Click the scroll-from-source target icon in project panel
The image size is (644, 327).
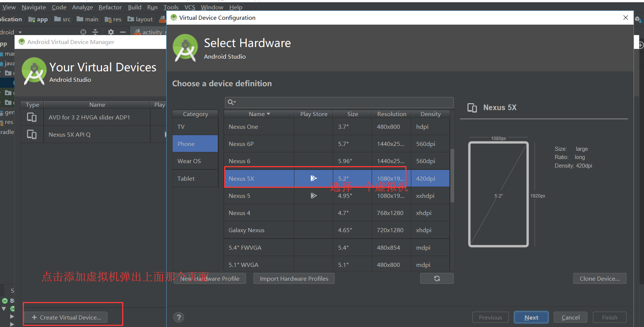83,32
